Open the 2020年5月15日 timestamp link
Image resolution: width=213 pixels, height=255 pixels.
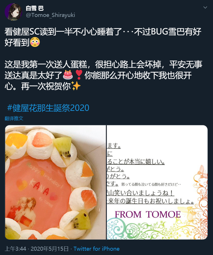[50, 249]
